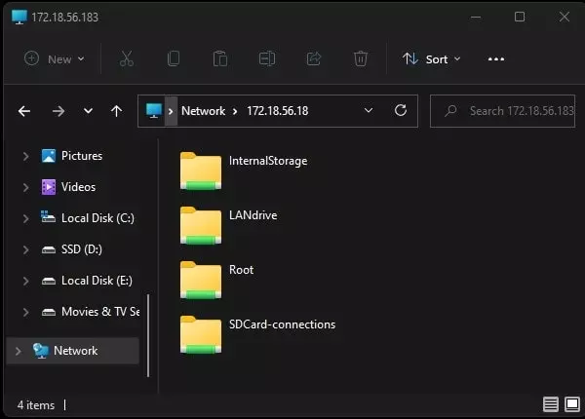Go forward with the right arrow
Screen dimensions: 585x419
click(x=58, y=111)
